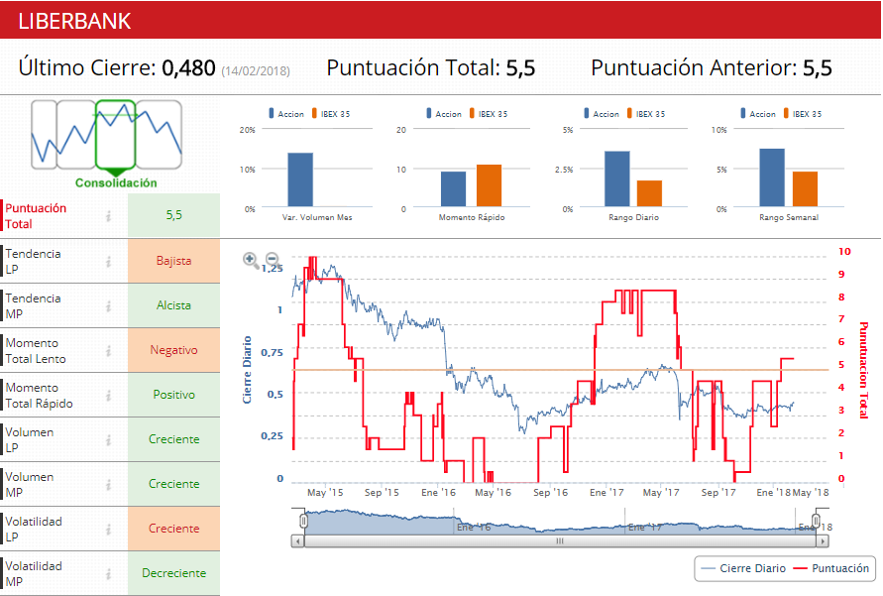Click the Decreciente value for Volatilidad MP
This screenshot has height=596, width=883.
tap(174, 573)
